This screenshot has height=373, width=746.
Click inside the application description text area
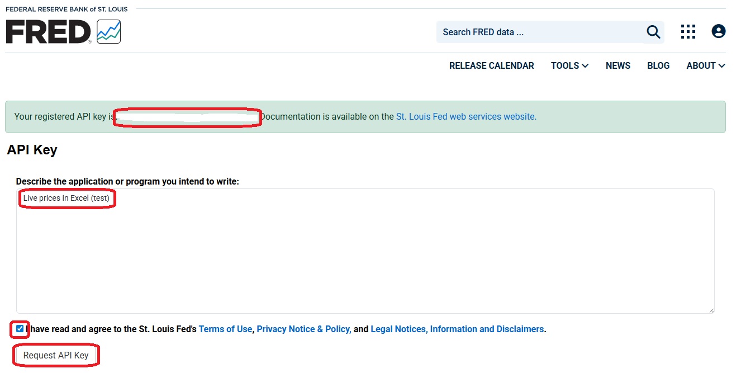pos(365,252)
